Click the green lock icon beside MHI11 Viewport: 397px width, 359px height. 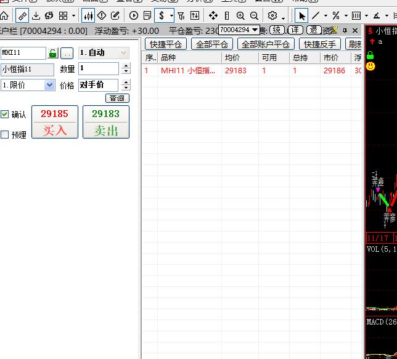coord(53,53)
